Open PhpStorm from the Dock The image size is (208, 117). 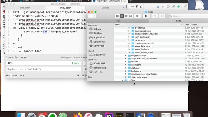[109, 115]
